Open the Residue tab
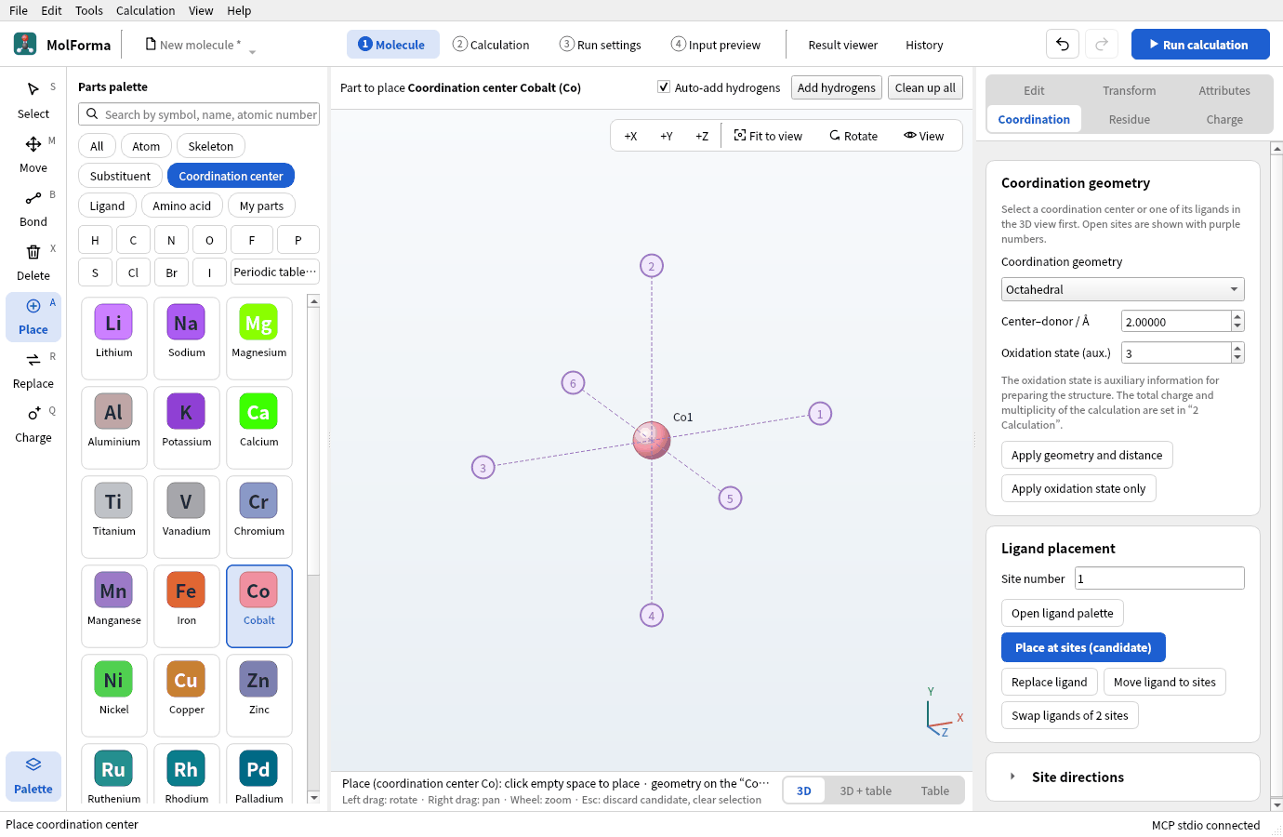 click(x=1129, y=119)
